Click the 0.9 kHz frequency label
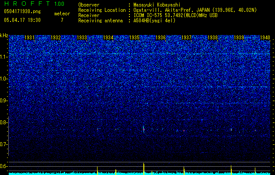Viewport: 275px width, 175px height. [4, 101]
